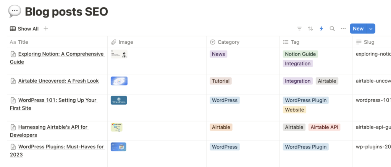The height and width of the screenshot is (167, 391).
Task: Click page icon beside WordPress 101 row
Action: click(x=13, y=100)
